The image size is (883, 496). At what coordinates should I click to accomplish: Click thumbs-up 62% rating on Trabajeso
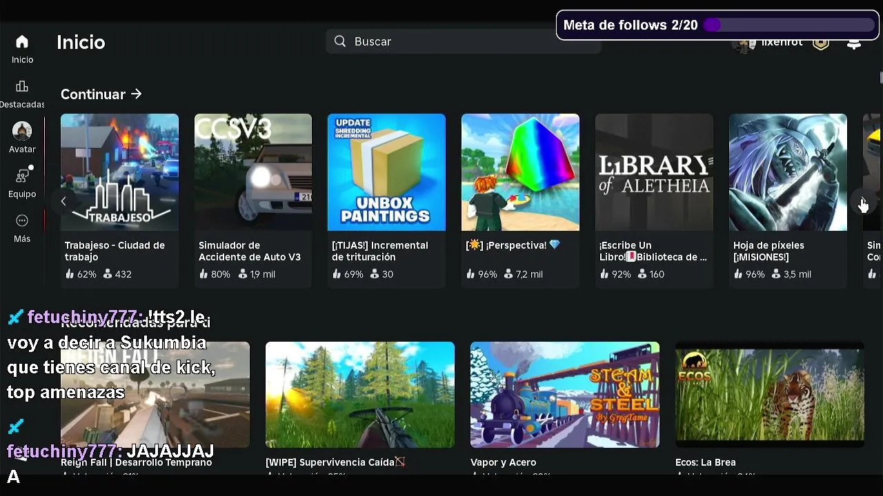[x=81, y=274]
